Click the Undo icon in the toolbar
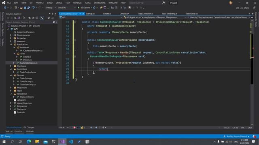Image resolution: width=259 pixels, height=145 pixels. point(34,8)
